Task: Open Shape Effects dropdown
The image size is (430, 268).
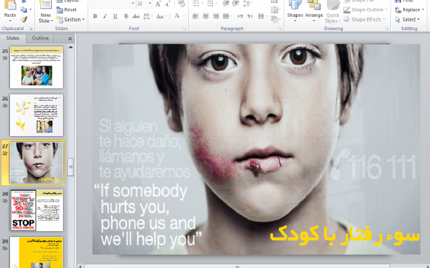Action: click(x=364, y=19)
